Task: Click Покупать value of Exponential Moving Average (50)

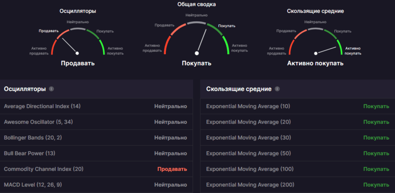Action: (376, 153)
